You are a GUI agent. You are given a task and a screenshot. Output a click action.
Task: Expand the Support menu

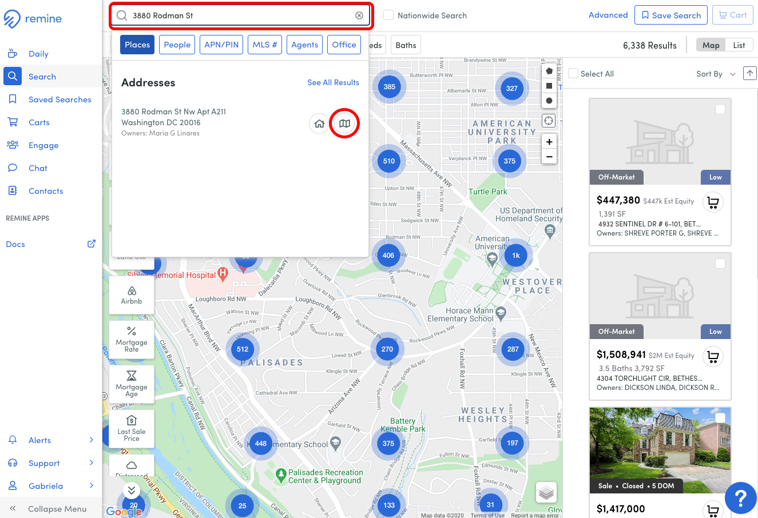[50, 463]
